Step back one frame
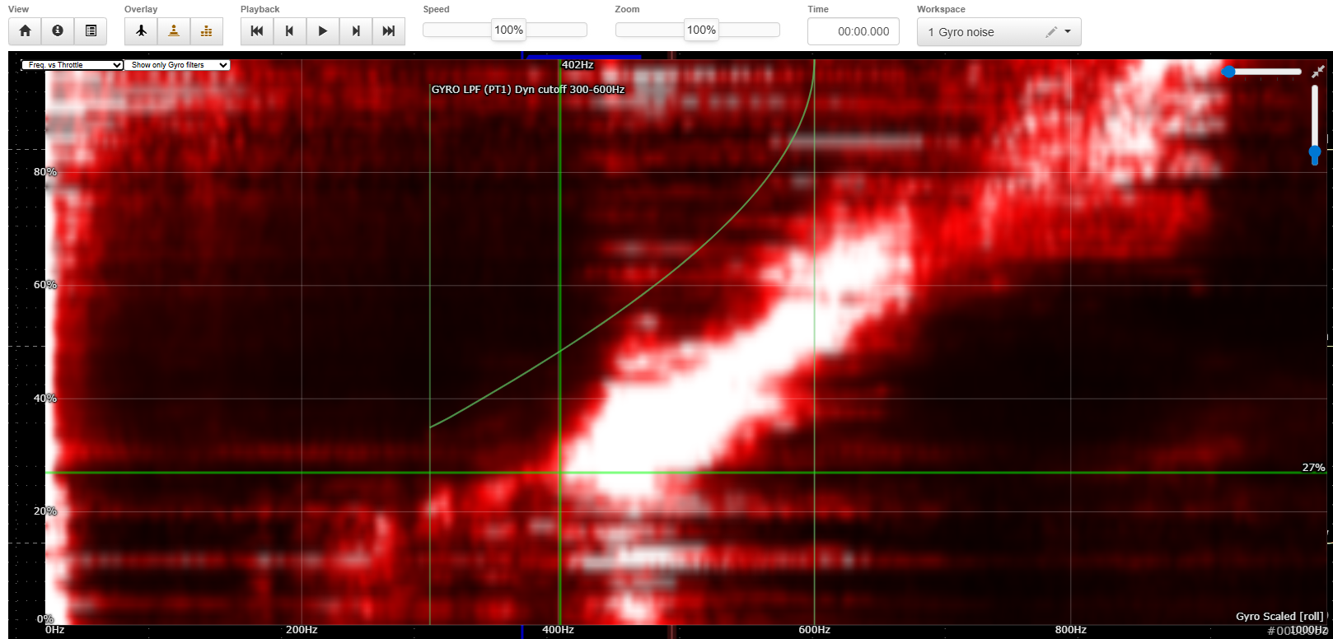 (x=290, y=31)
